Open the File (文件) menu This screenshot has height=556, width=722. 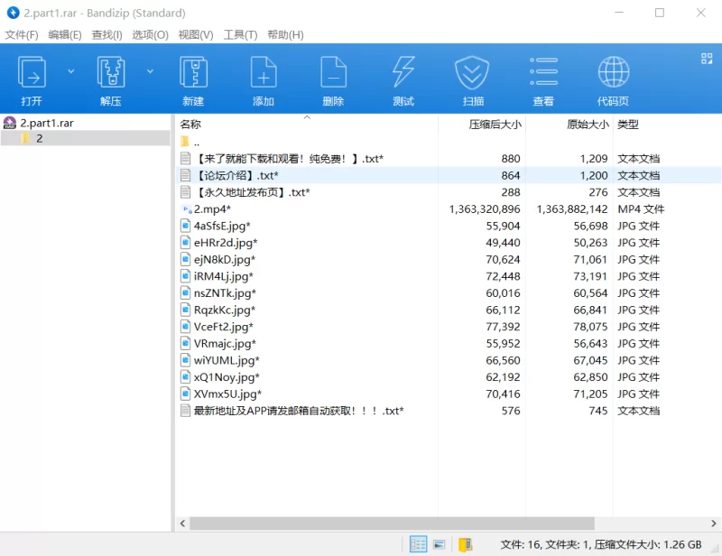[x=21, y=35]
